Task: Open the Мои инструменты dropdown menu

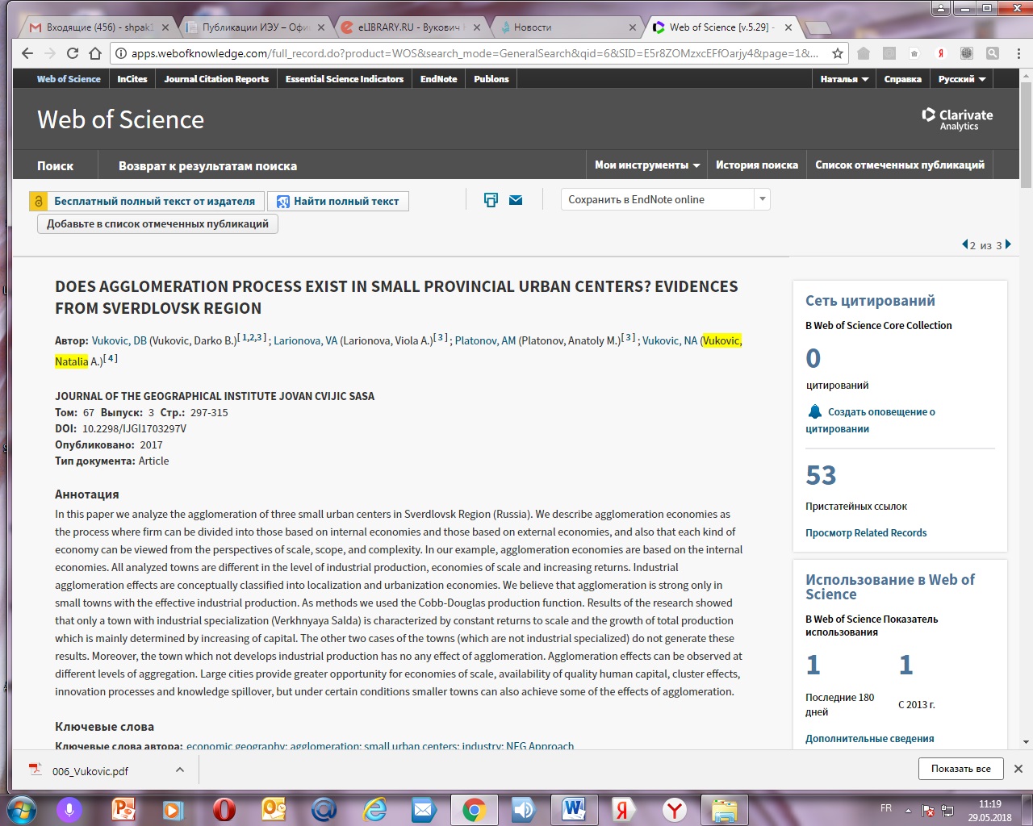Action: tap(646, 165)
